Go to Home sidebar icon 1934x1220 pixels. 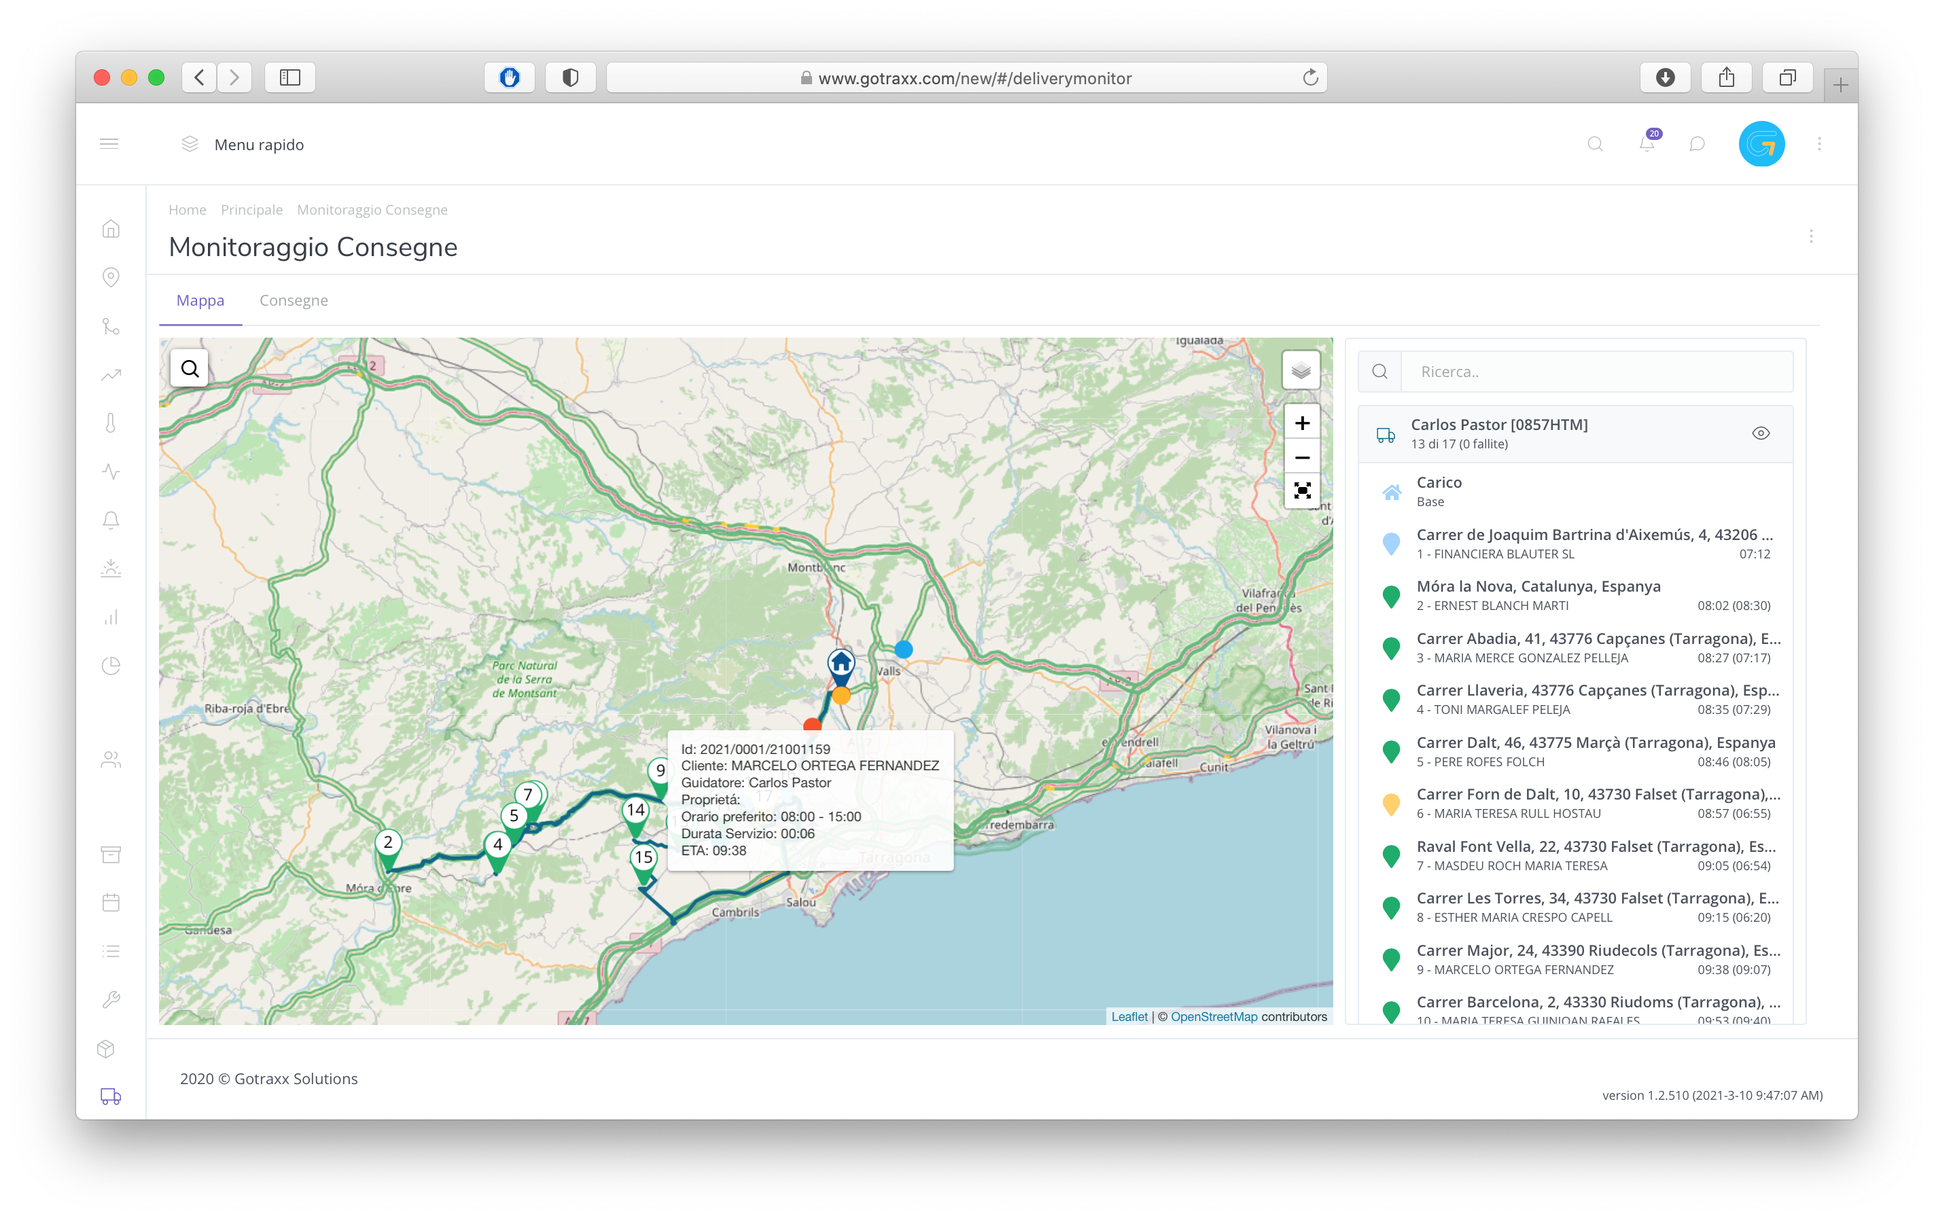pos(111,229)
